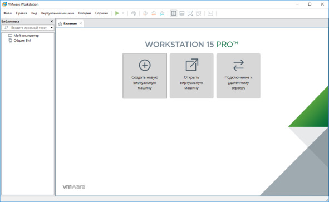Click the take snapshot clock icon
Image resolution: width=329 pixels, height=202 pixels.
pos(145,13)
